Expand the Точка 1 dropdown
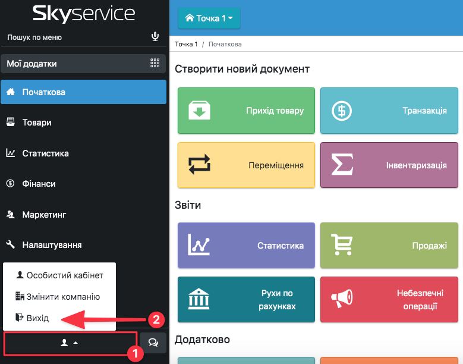The width and height of the screenshot is (463, 364). (208, 18)
